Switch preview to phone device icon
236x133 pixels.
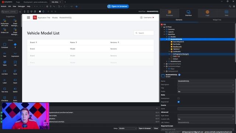coord(25,11)
